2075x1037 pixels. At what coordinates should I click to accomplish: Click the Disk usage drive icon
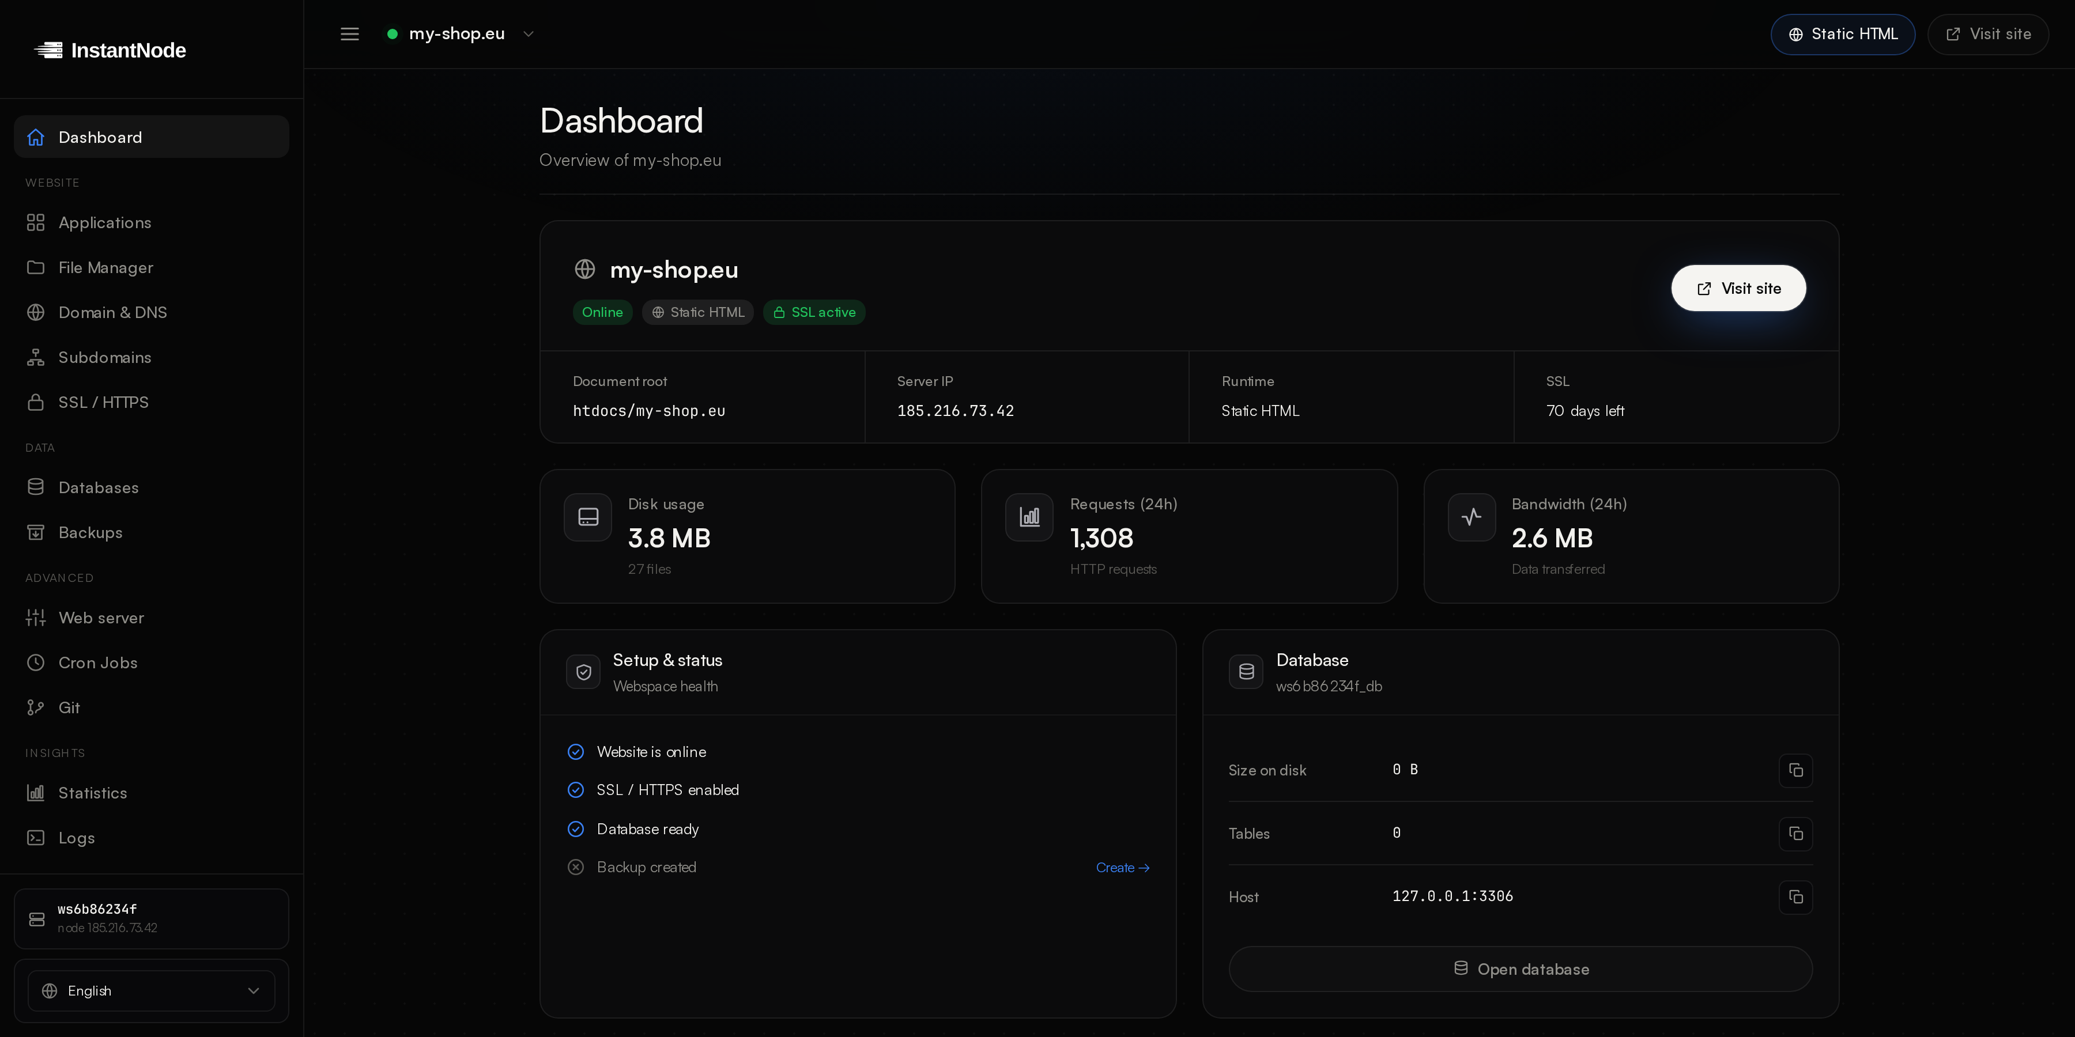click(x=588, y=517)
